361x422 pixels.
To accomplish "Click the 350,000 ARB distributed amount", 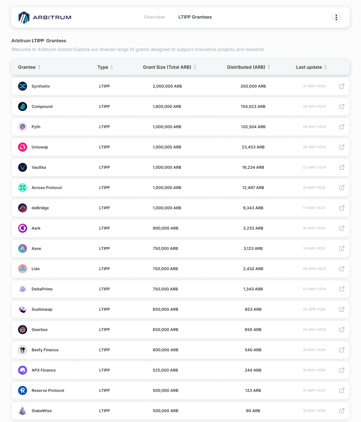I will pos(253,86).
